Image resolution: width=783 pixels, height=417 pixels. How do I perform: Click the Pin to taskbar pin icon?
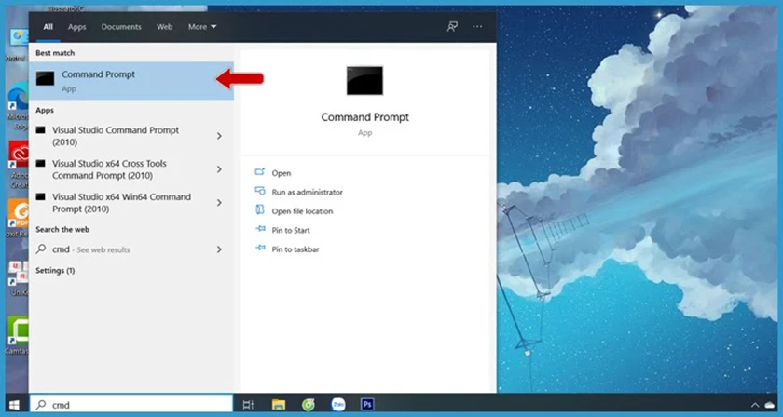tap(260, 248)
